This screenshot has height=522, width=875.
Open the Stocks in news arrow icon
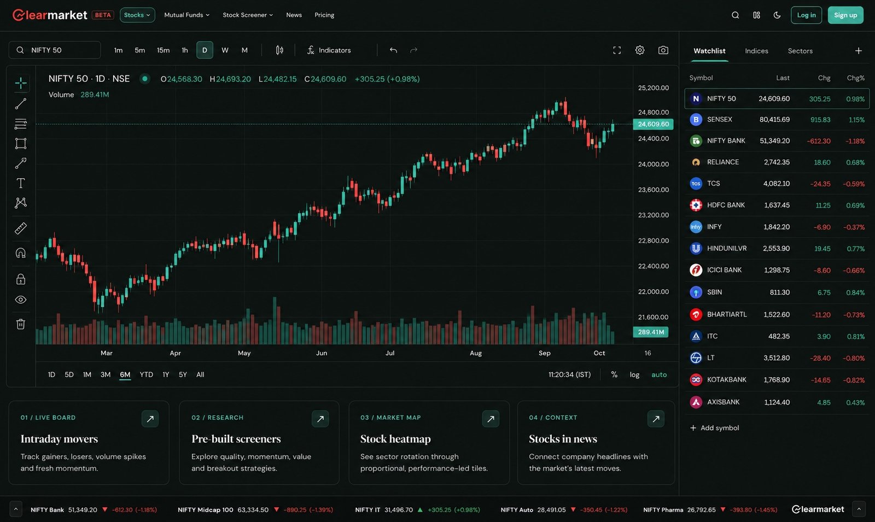(656, 419)
